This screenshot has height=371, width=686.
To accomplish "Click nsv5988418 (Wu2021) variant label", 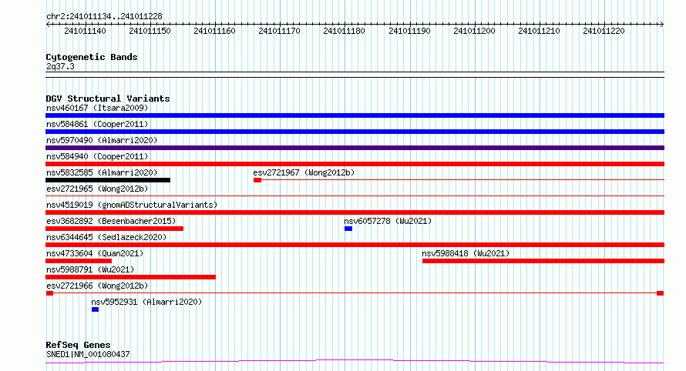I will [x=466, y=253].
